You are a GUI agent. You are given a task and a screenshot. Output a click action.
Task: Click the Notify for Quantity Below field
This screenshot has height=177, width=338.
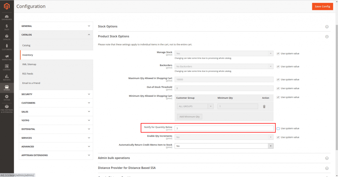click(224, 128)
